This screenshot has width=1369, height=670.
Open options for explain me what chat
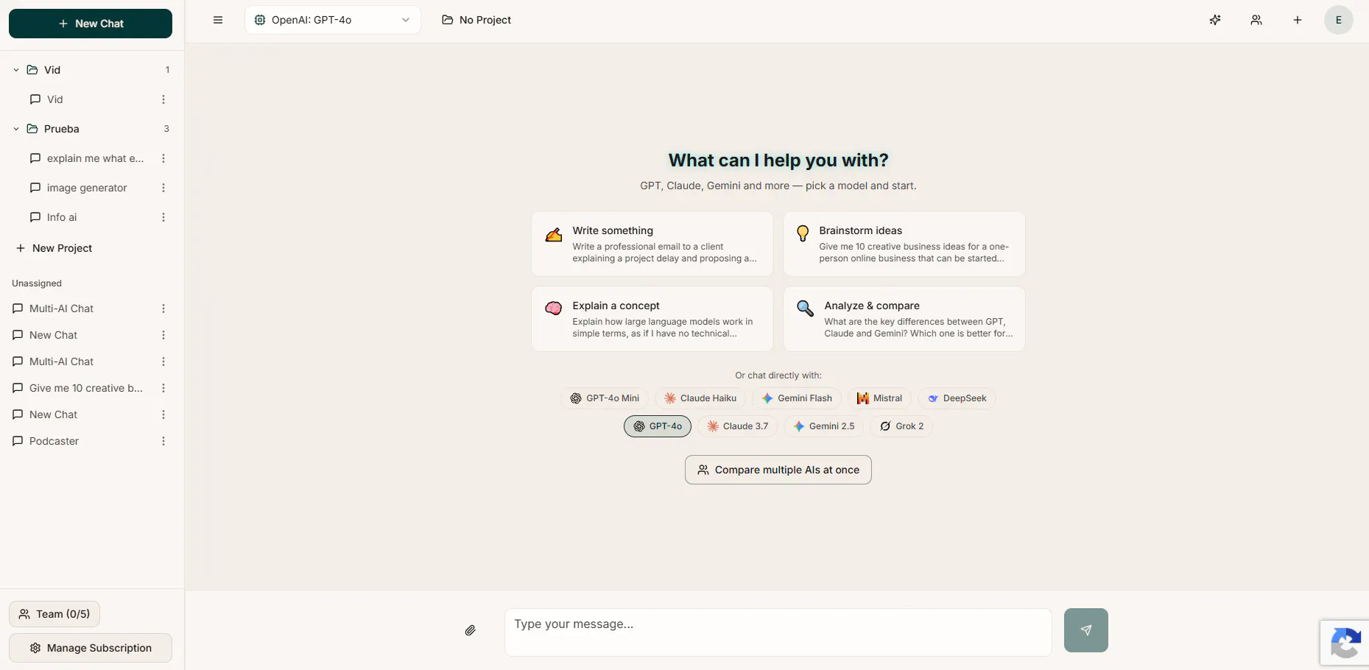[163, 158]
